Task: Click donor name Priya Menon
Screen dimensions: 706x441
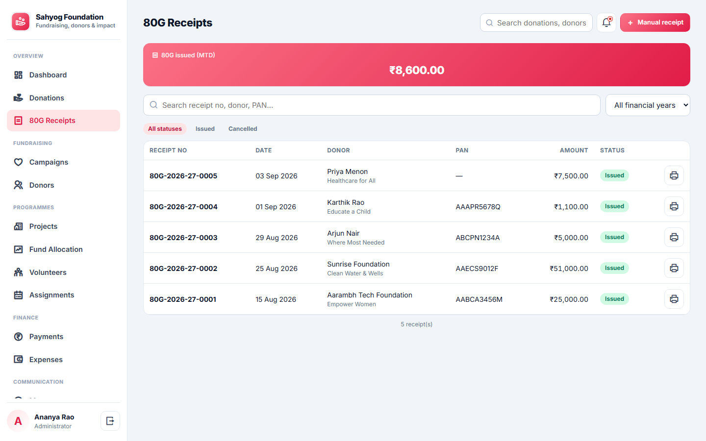Action: pyautogui.click(x=348, y=171)
